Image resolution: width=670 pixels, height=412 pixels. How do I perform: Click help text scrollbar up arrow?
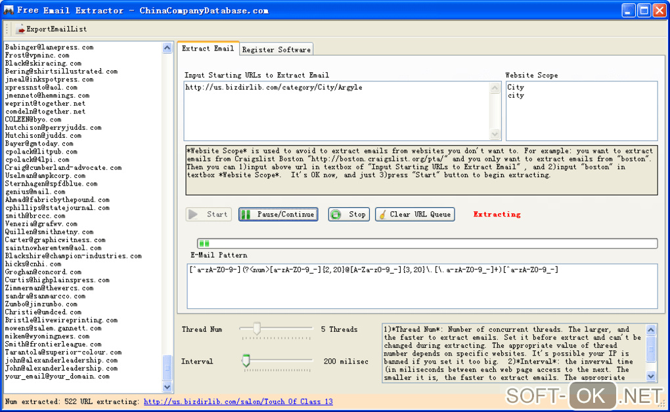coord(651,329)
